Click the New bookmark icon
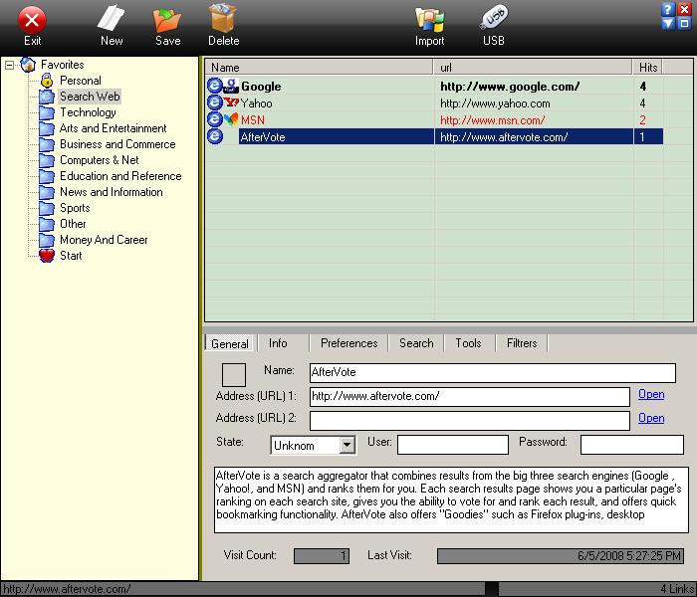Viewport: 697px width, 597px height. coord(112,20)
